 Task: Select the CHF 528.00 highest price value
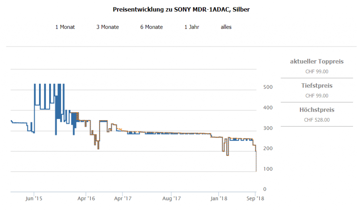click(x=317, y=120)
